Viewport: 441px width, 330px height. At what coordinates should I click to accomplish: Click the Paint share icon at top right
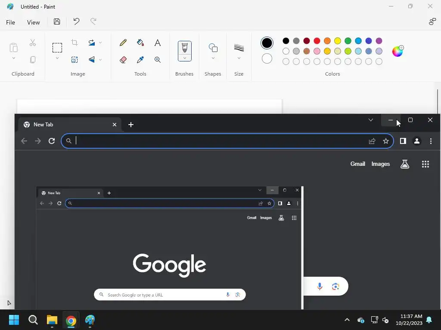[x=432, y=21]
